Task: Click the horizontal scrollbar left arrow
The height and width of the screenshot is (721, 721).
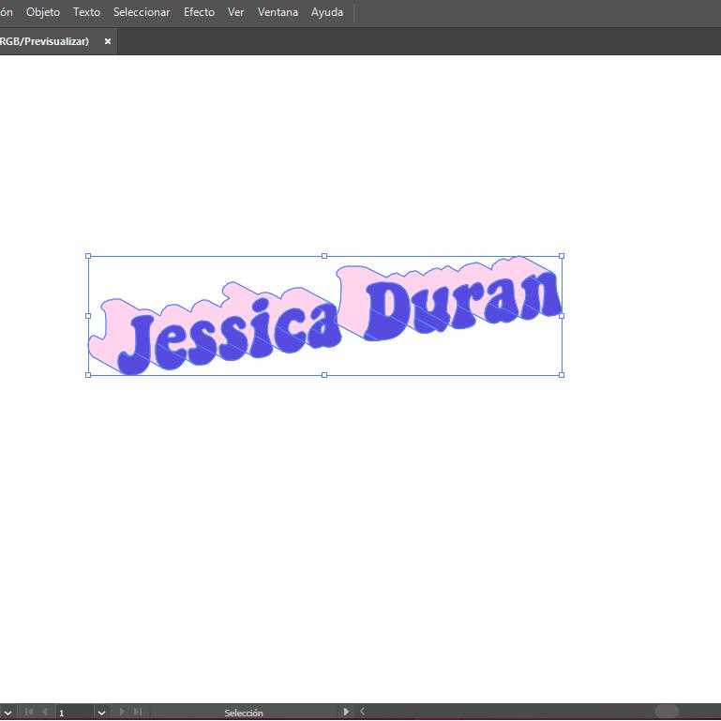Action: (363, 713)
